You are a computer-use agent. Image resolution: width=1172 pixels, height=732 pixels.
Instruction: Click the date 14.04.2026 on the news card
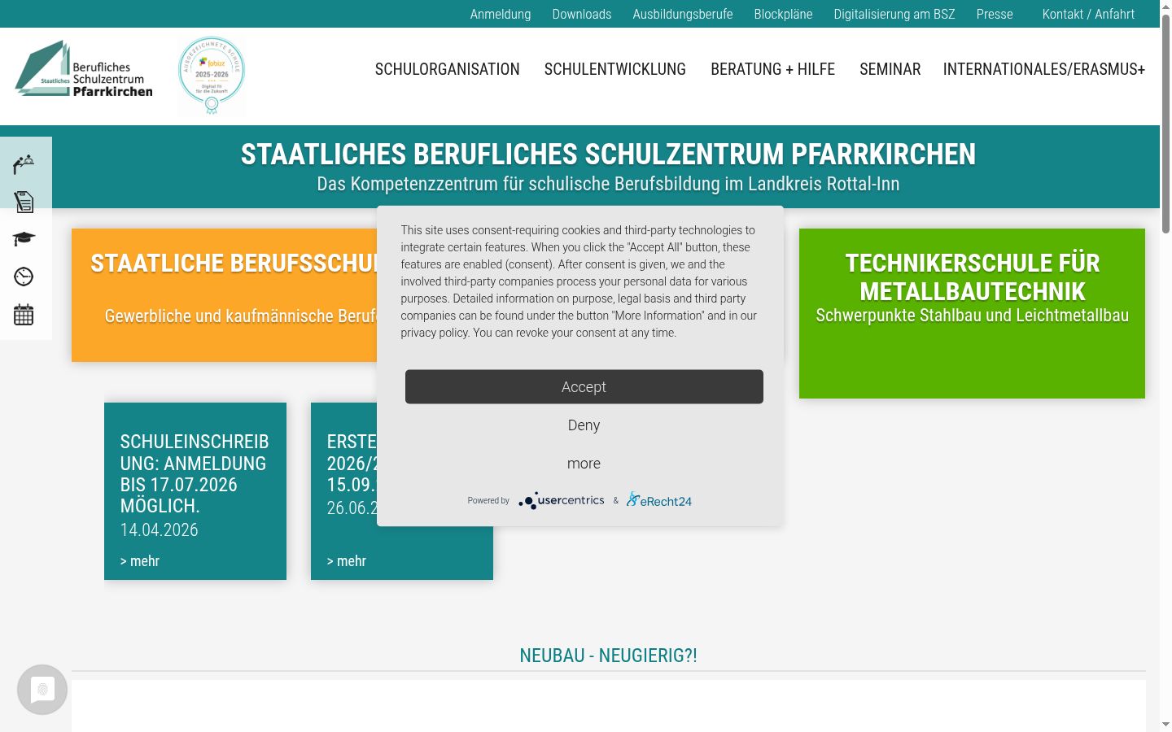point(160,529)
